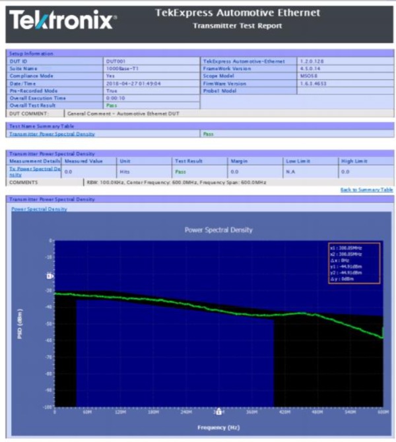Click Tx Power Spectral Density measurement link
The width and height of the screenshot is (396, 442).
click(35, 172)
